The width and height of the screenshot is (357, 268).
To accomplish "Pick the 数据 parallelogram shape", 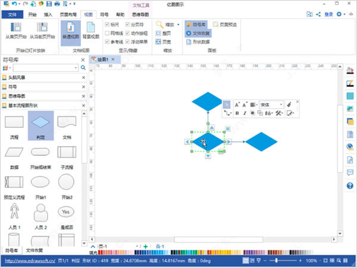I will tap(14, 152).
